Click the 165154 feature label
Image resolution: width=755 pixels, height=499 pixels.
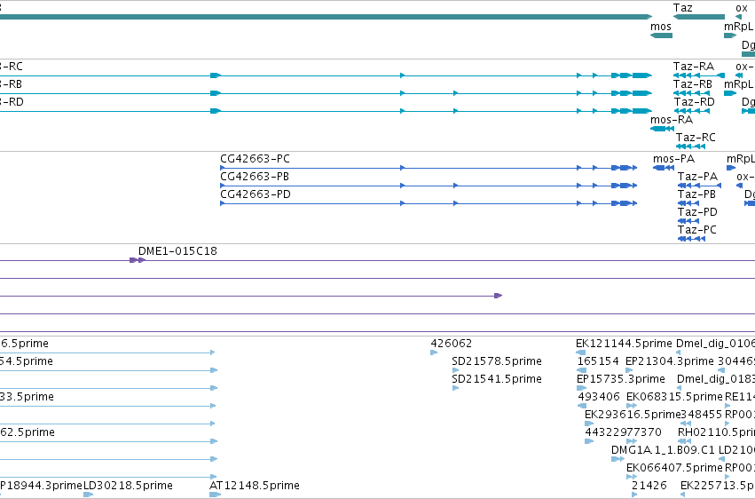click(598, 361)
